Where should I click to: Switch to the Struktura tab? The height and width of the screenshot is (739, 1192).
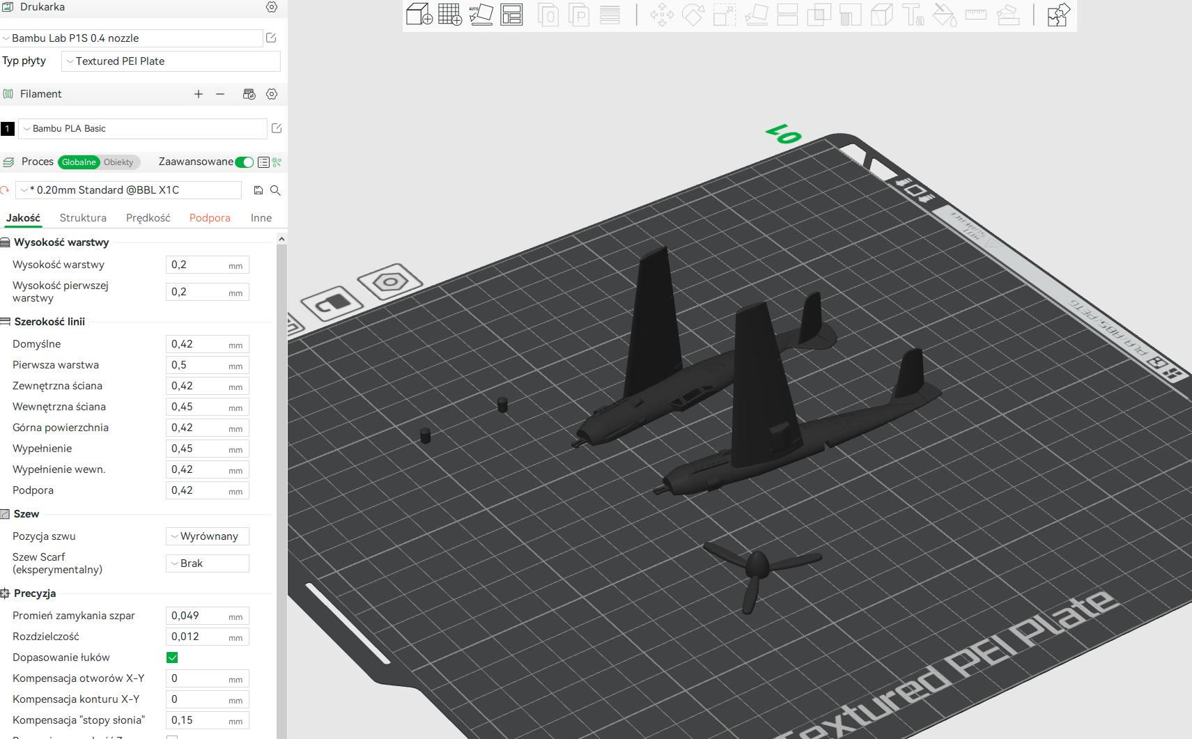(x=82, y=217)
